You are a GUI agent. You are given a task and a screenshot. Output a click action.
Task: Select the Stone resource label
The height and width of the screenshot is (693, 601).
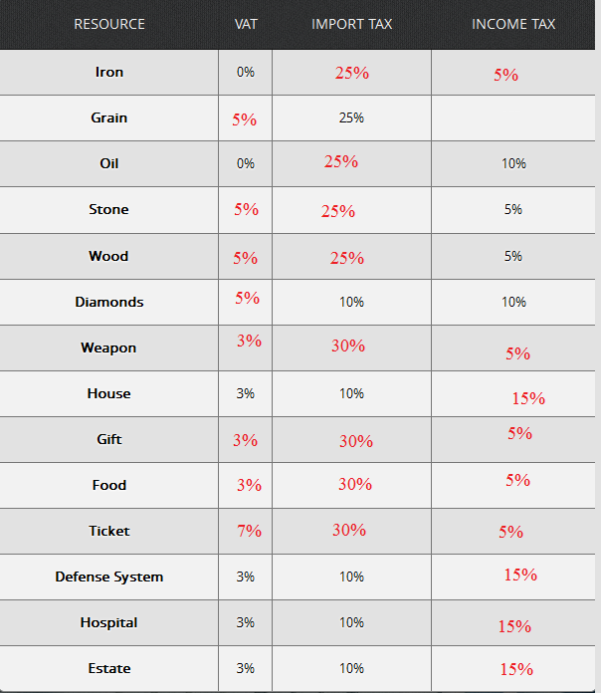click(x=108, y=209)
